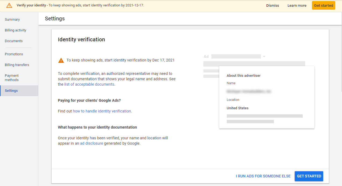
Task: Click the orange warning icon in top banner
Action: 9,5
